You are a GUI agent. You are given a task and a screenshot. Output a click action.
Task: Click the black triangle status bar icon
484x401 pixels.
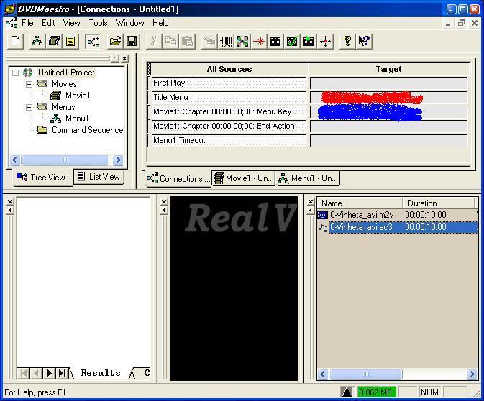(x=347, y=392)
